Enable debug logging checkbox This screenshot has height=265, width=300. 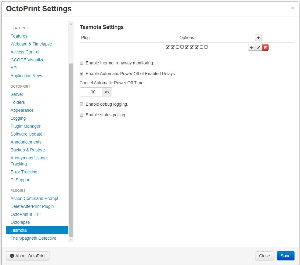[x=81, y=104]
